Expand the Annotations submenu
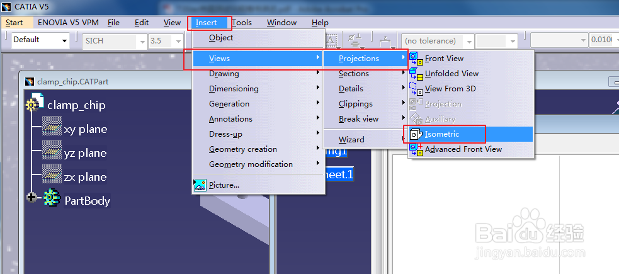The width and height of the screenshot is (619, 274). tap(258, 119)
